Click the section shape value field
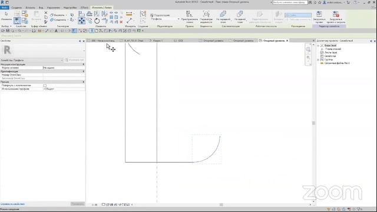 (64, 68)
